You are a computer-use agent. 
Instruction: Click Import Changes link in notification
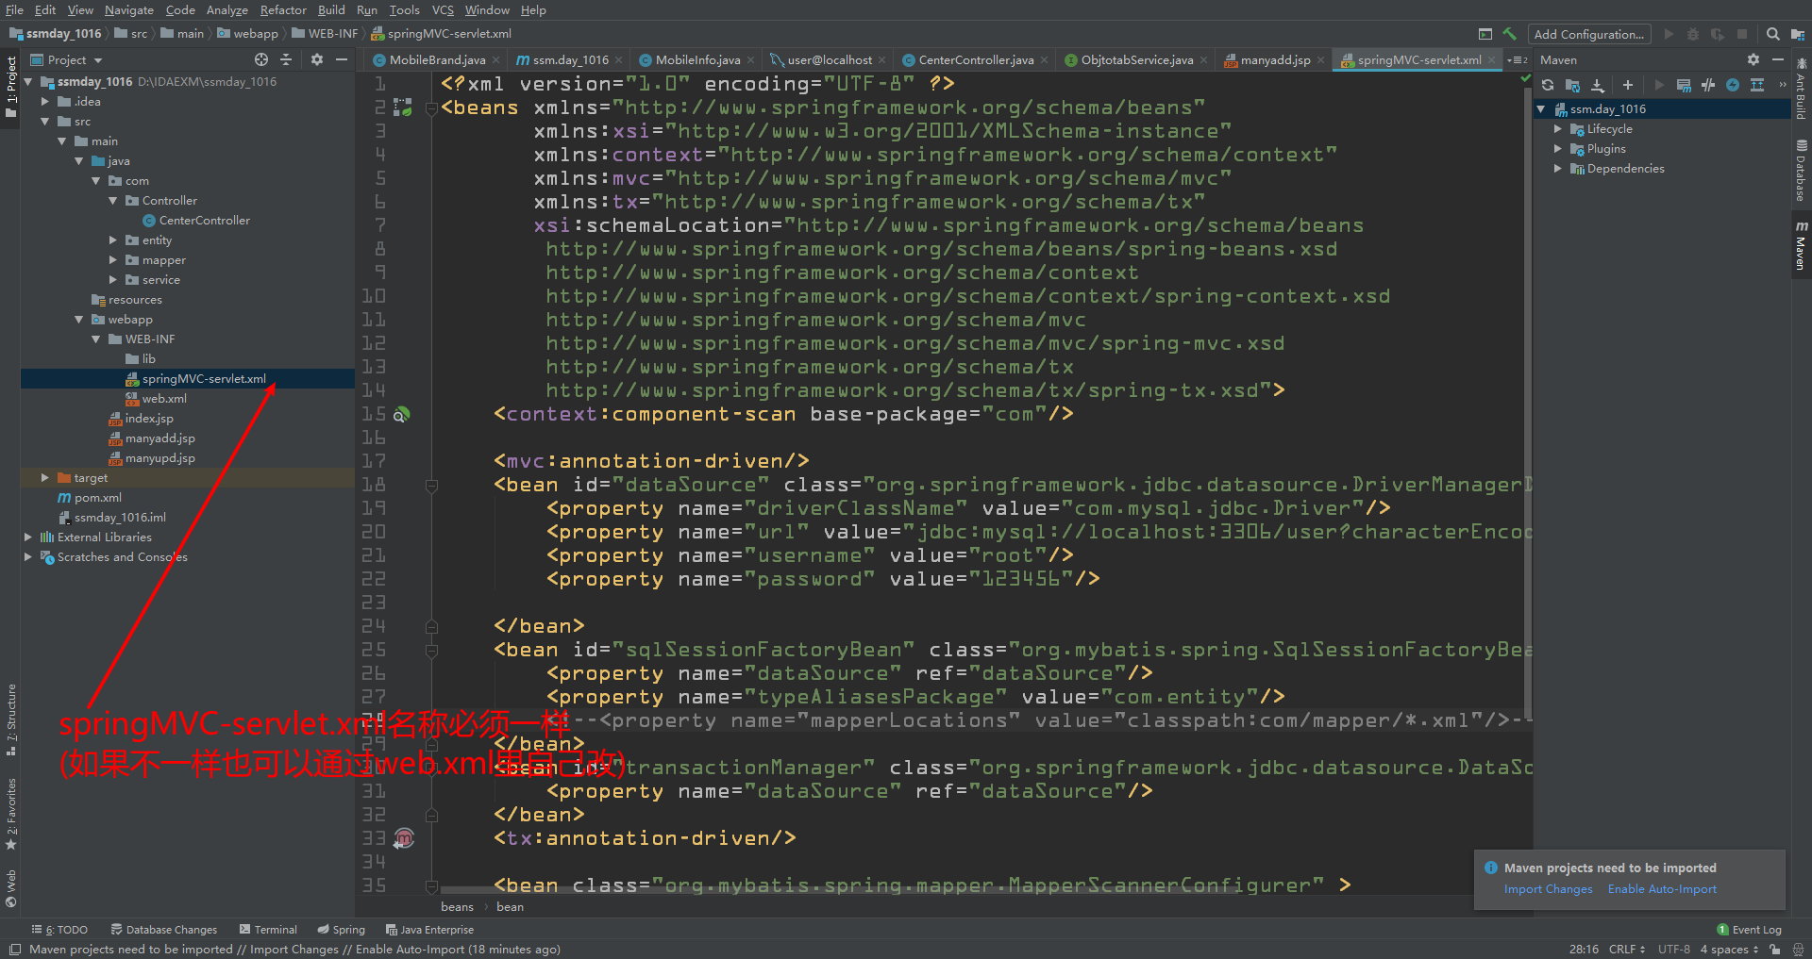[x=1548, y=889]
